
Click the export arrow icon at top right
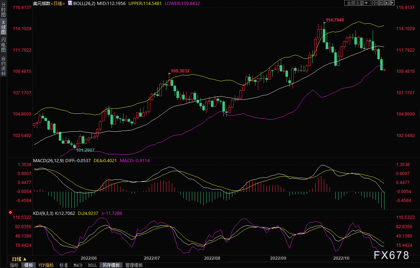click(x=392, y=3)
